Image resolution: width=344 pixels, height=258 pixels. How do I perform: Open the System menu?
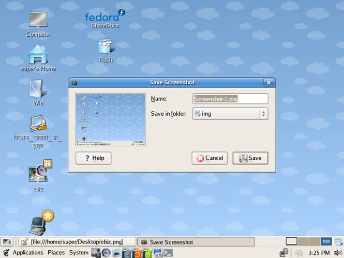point(79,253)
